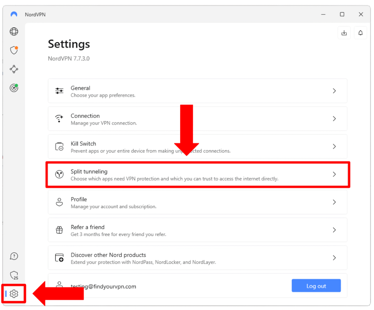This screenshot has width=374, height=310.
Task: Select the Settings gear in the sidebar
Action: [14, 294]
